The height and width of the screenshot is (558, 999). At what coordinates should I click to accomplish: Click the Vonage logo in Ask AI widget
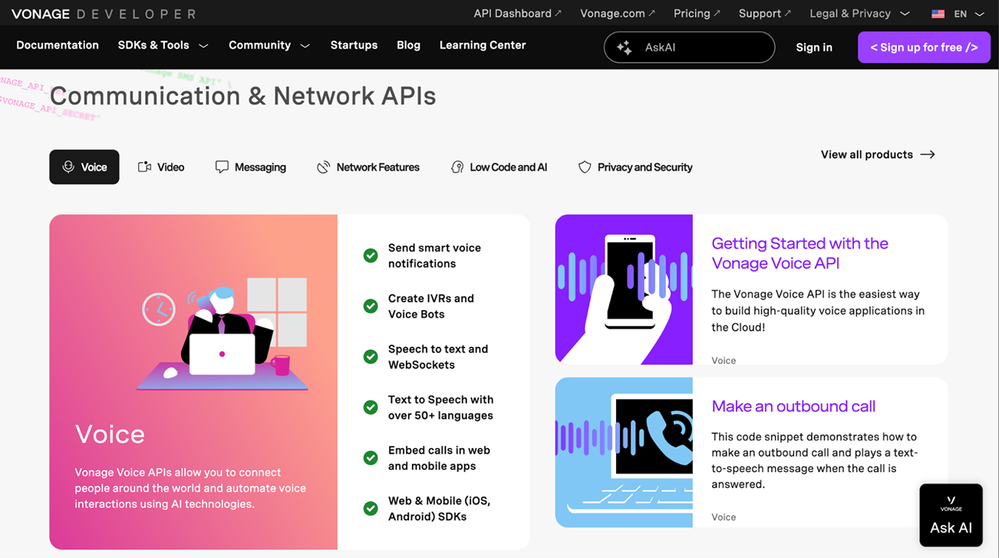(951, 503)
